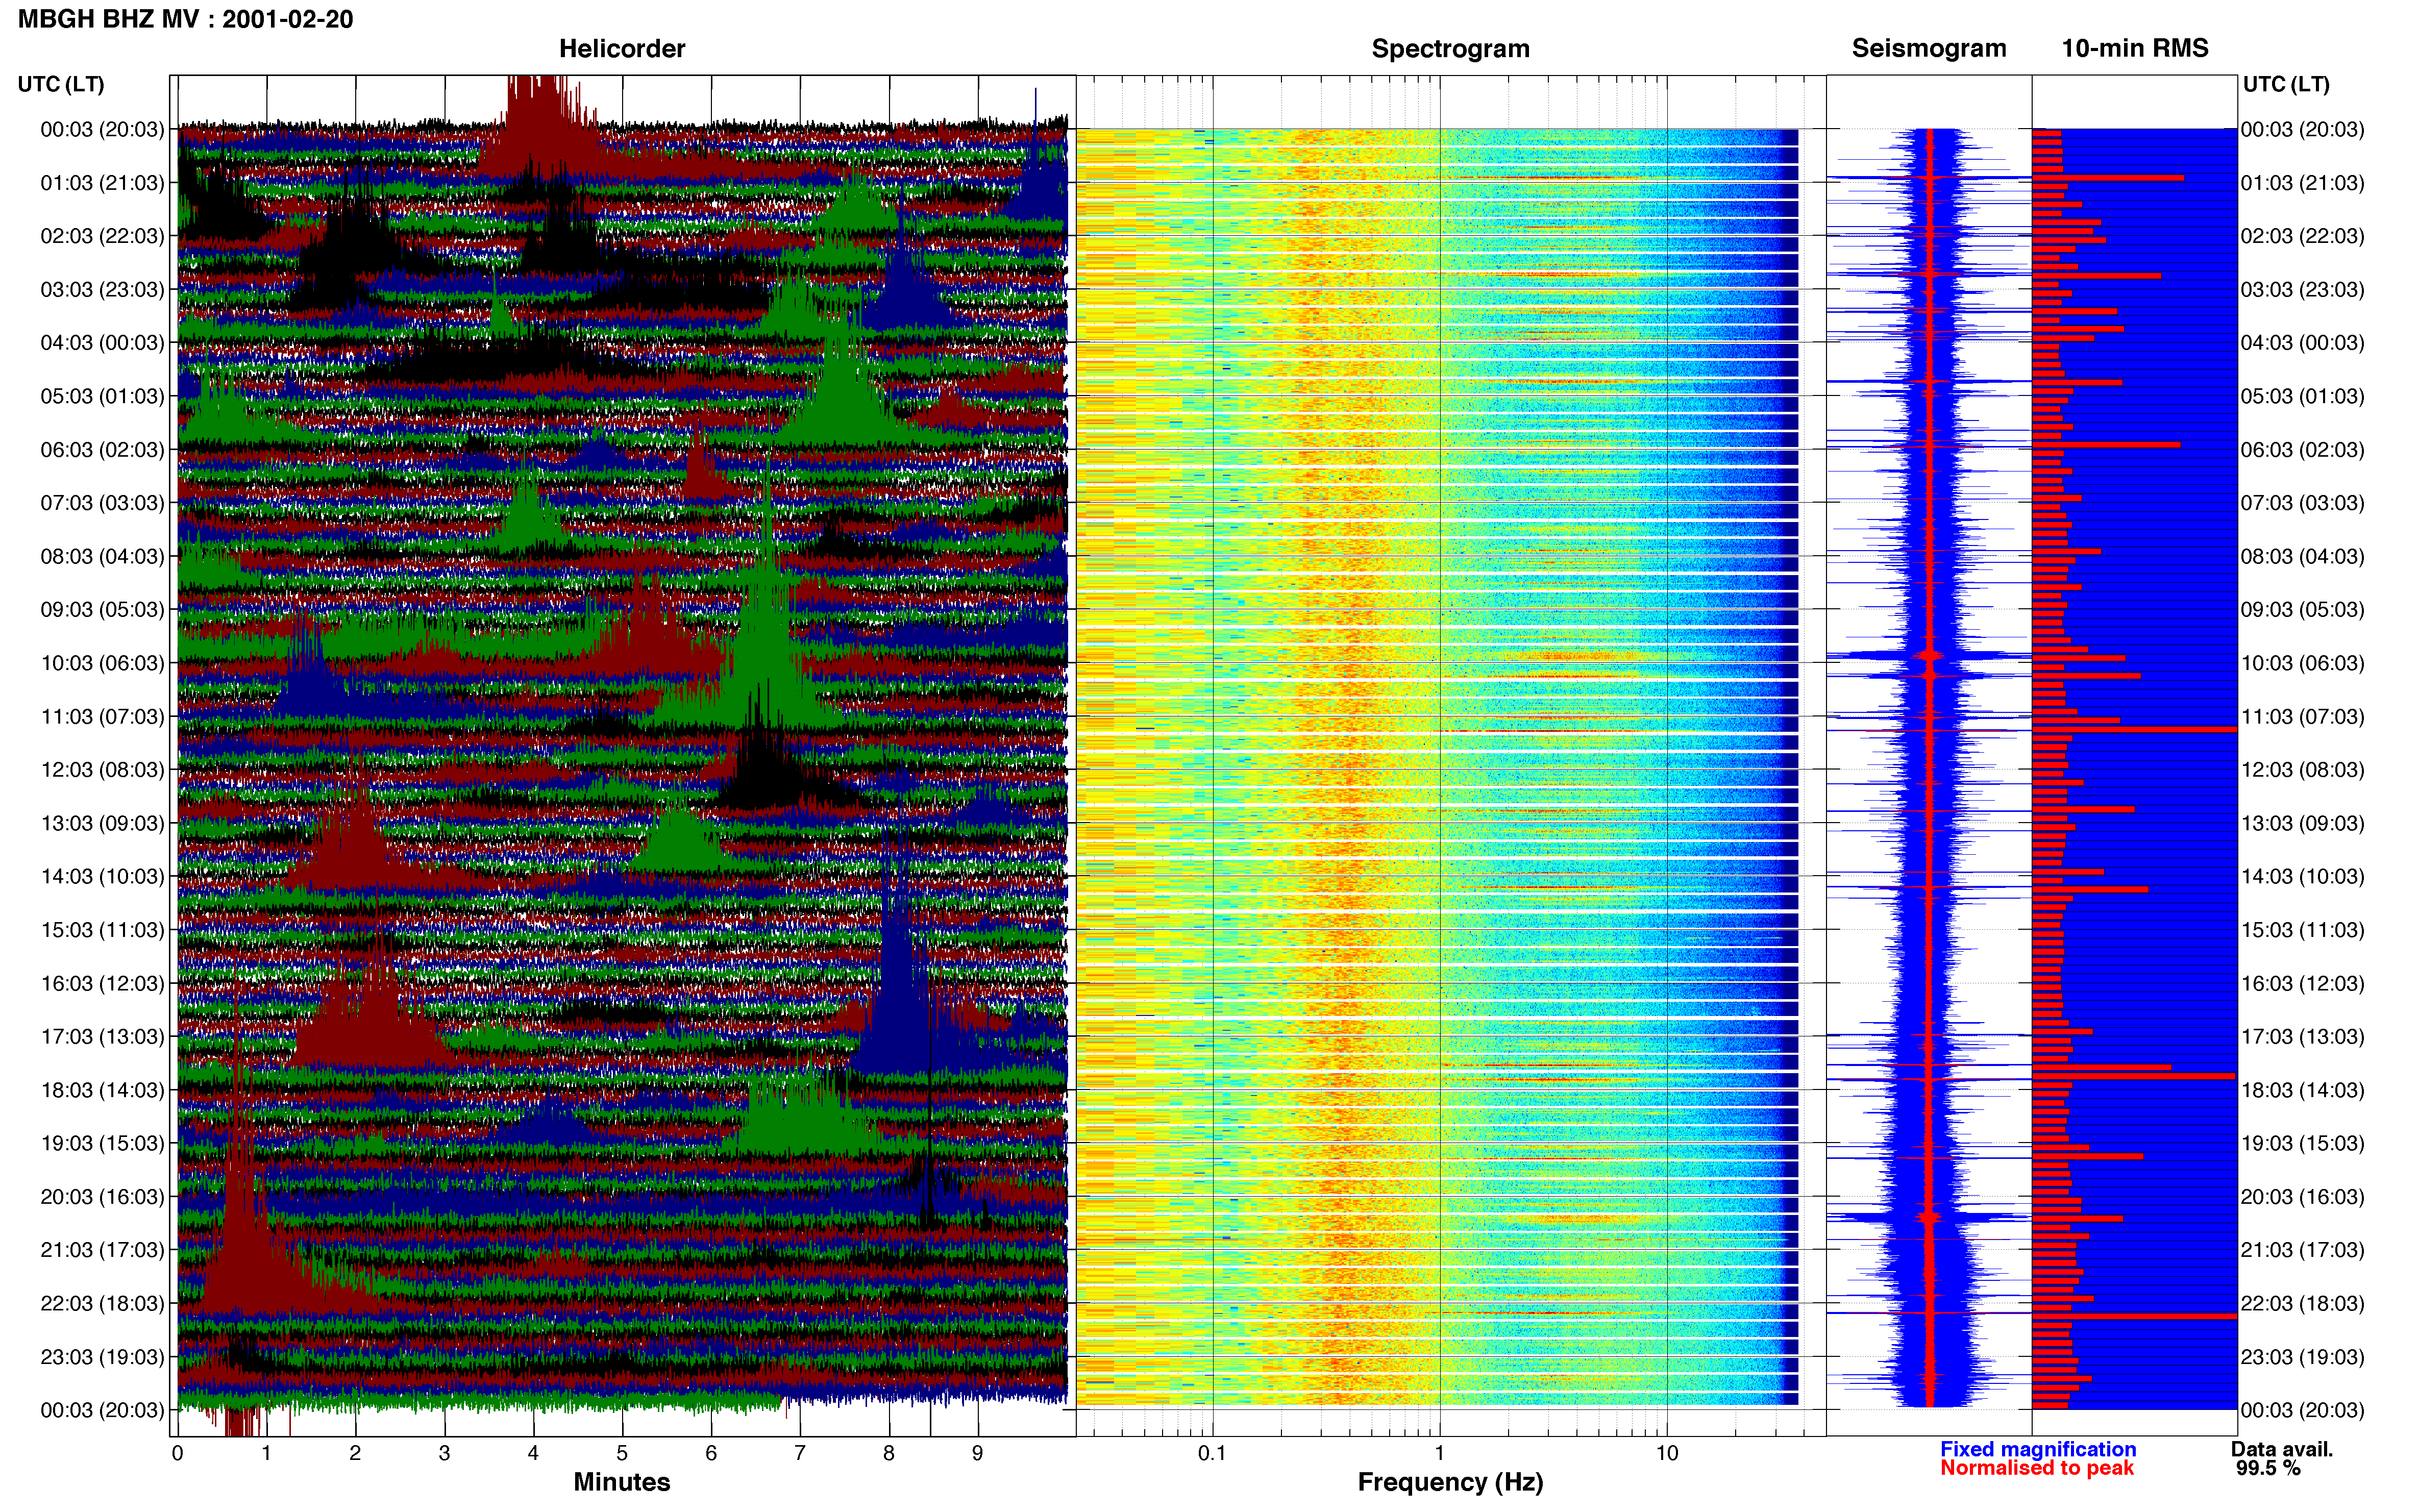2419x1512 pixels.
Task: Click tick '4' on the Minutes axis
Action: (x=533, y=1453)
